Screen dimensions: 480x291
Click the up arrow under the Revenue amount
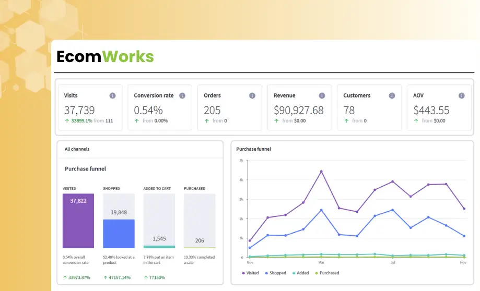(x=276, y=121)
